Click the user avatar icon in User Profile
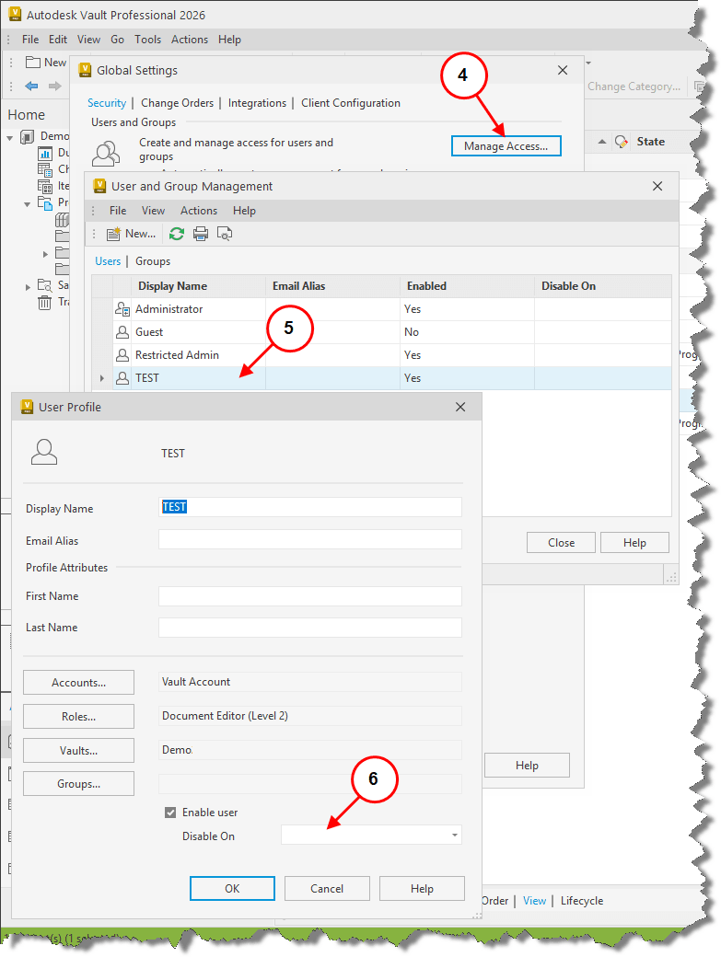721x957 pixels. [x=44, y=452]
